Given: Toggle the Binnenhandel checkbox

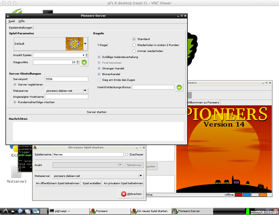Looking at the screenshot, I should (x=99, y=74).
